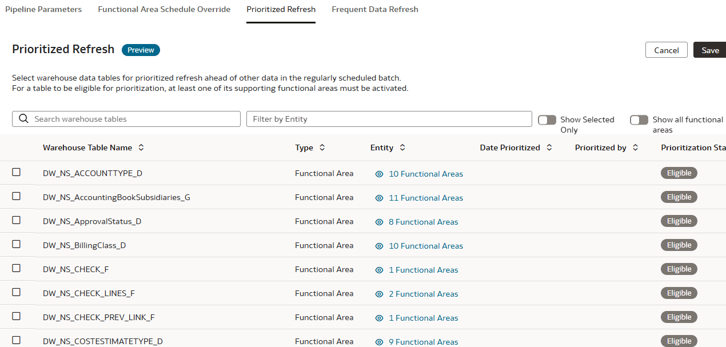Open 11 Functional Areas link
726x347 pixels.
click(x=426, y=198)
